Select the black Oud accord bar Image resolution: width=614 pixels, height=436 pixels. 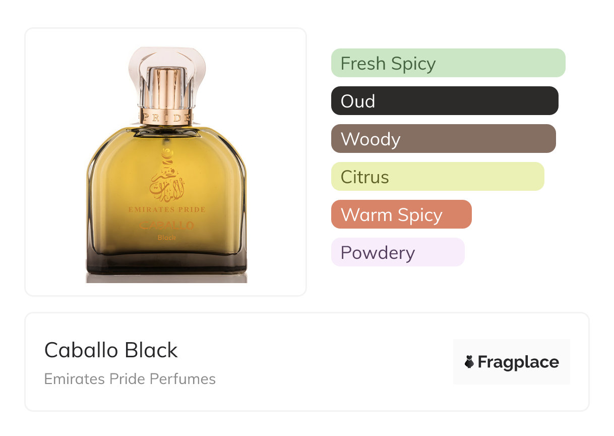click(x=444, y=101)
